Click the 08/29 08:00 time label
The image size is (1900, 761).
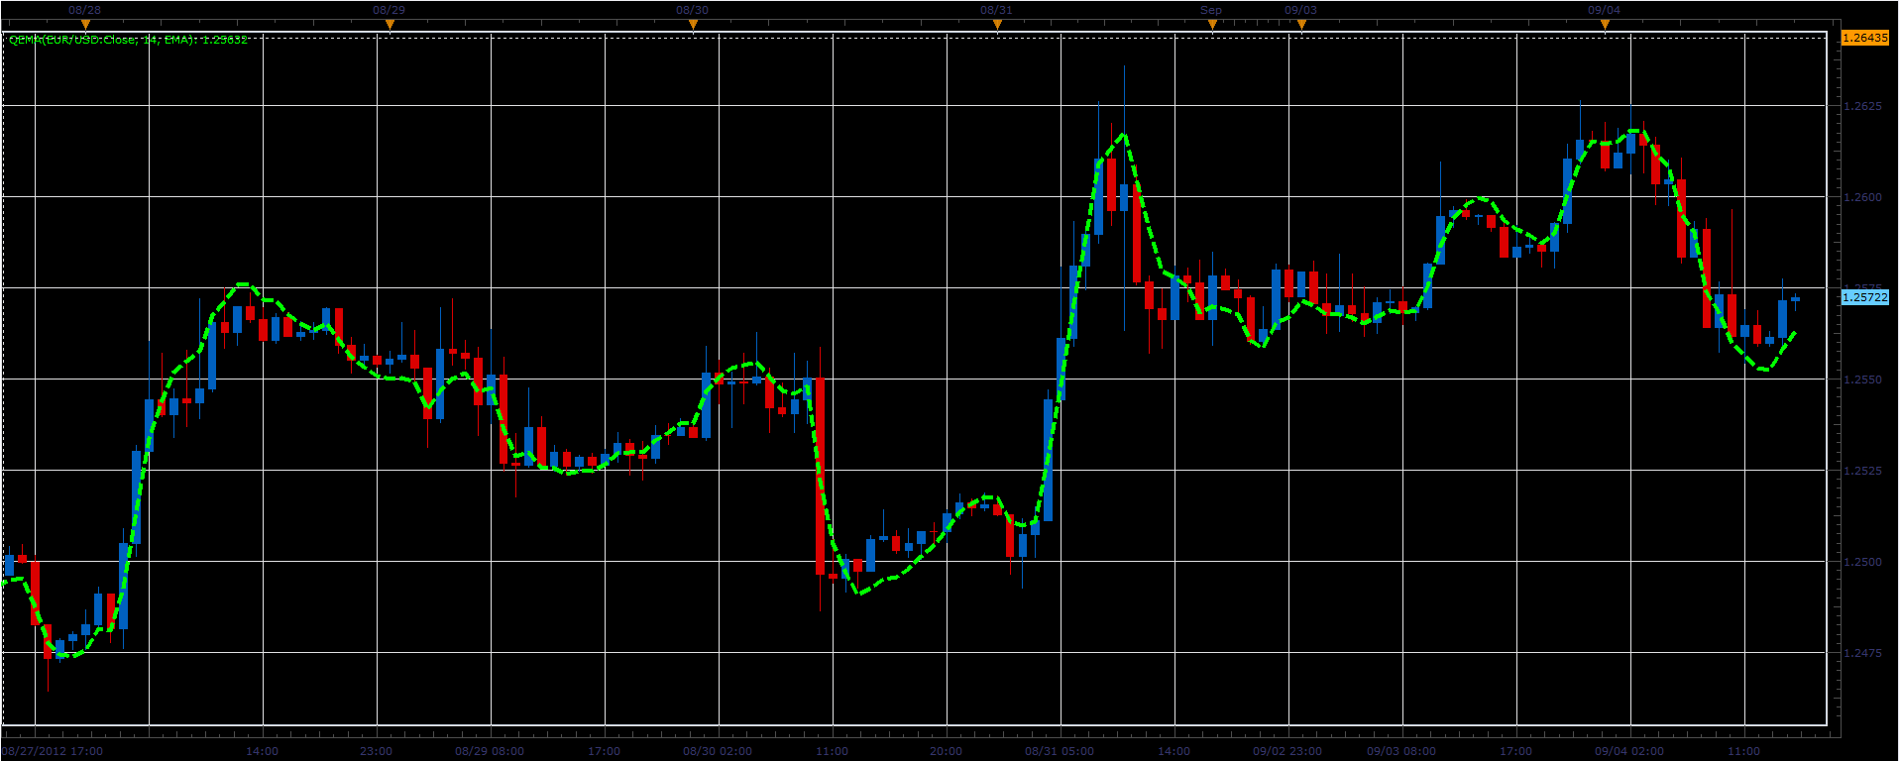tap(490, 751)
